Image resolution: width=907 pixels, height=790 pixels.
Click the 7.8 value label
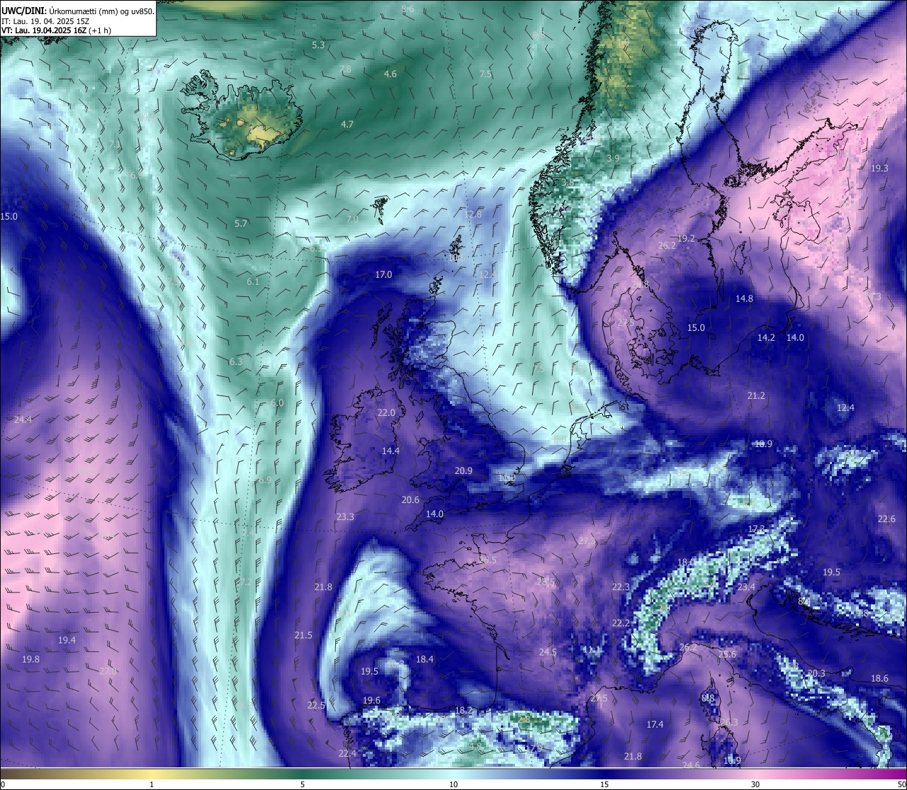click(345, 69)
